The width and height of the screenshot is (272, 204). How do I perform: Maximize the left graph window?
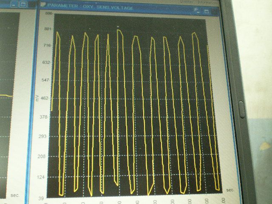(23, 4)
